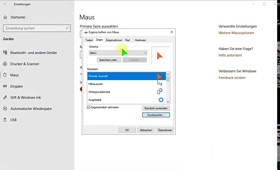
Task: Switch to the Hardware tab
Action: click(x=140, y=40)
